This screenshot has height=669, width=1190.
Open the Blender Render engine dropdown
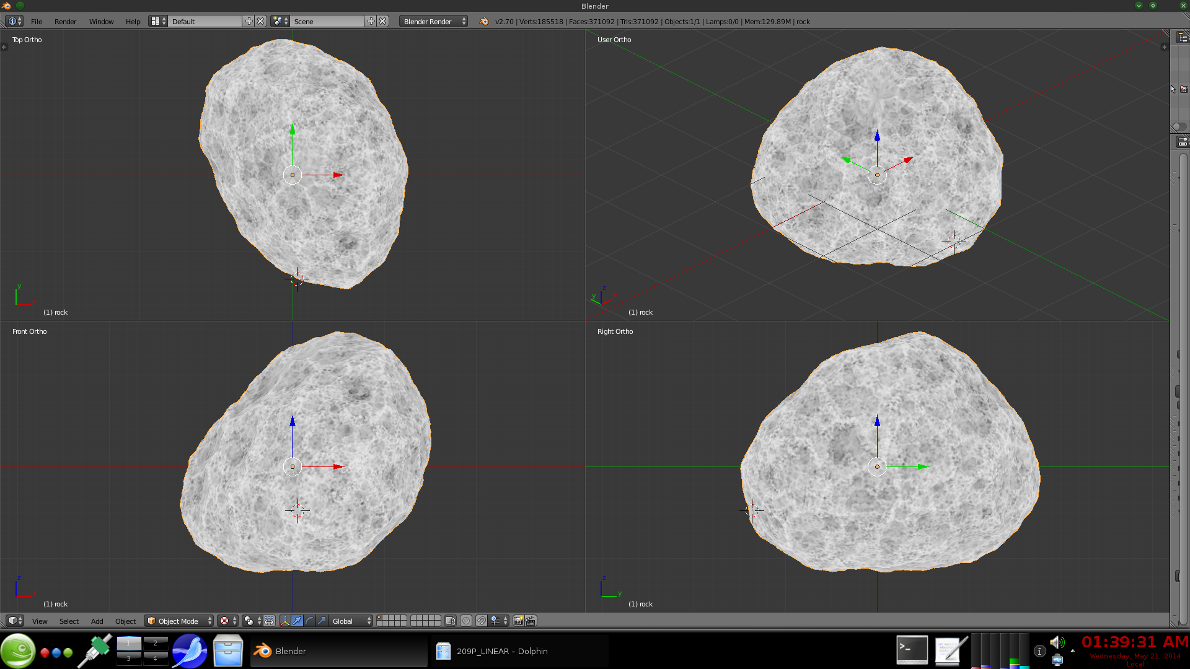coord(434,21)
